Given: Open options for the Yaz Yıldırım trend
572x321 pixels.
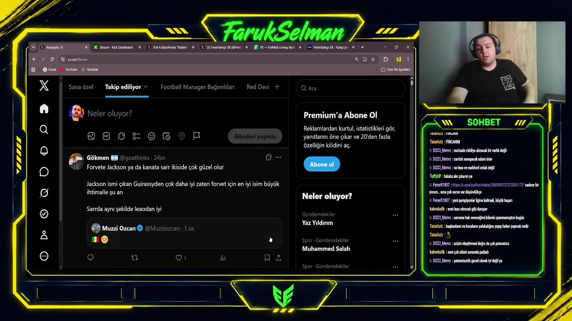Looking at the screenshot, I should tap(395, 215).
